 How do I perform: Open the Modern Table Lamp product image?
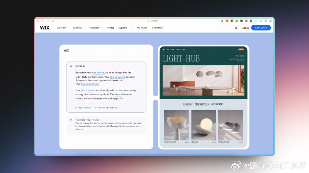(x=177, y=125)
